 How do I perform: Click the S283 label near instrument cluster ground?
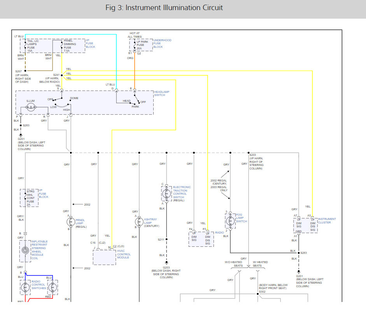coord(303,253)
